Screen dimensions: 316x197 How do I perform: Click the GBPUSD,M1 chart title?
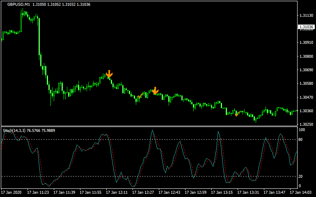(x=18, y=5)
